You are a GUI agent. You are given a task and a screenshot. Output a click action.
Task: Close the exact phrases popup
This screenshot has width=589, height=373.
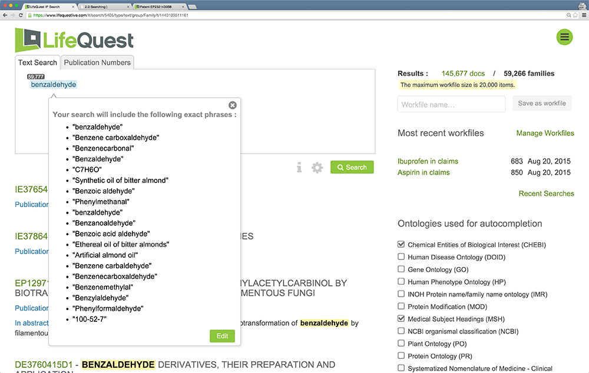233,105
